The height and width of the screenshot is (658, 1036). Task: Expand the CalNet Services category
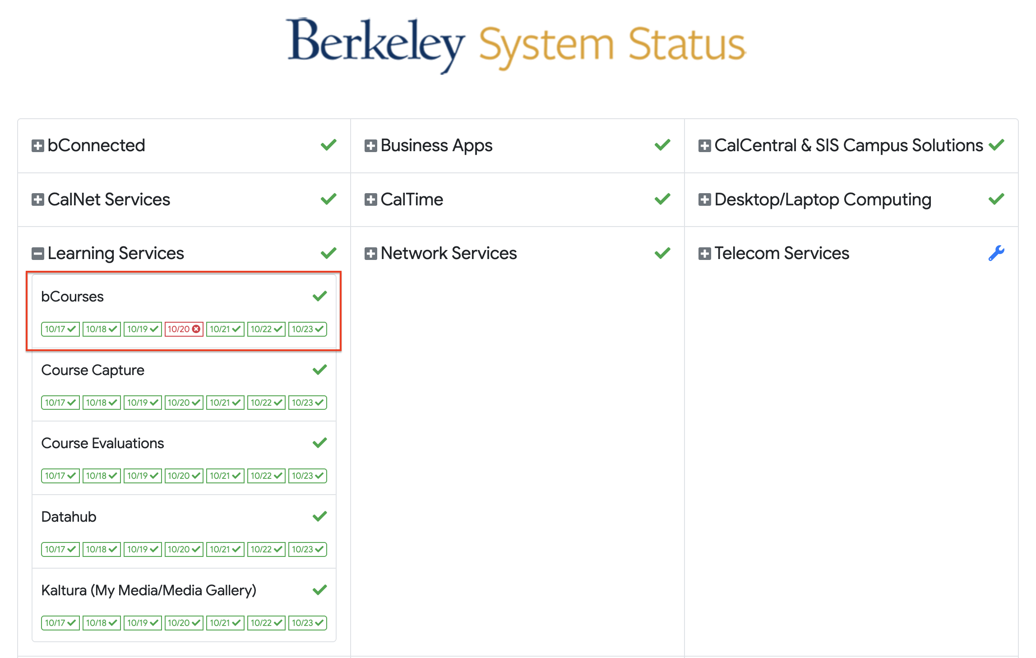click(x=37, y=199)
